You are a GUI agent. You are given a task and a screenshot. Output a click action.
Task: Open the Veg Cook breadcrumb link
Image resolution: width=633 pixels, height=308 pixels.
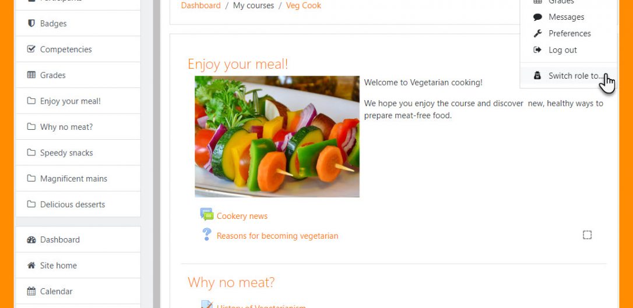point(304,6)
